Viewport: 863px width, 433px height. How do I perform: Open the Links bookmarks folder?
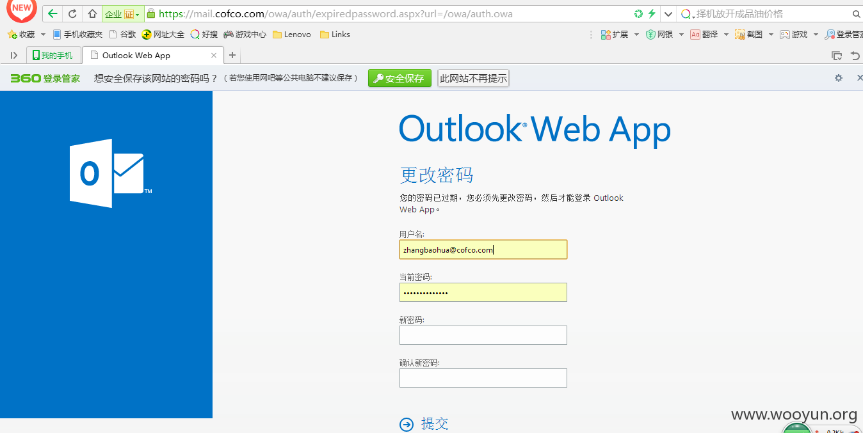[x=335, y=35]
